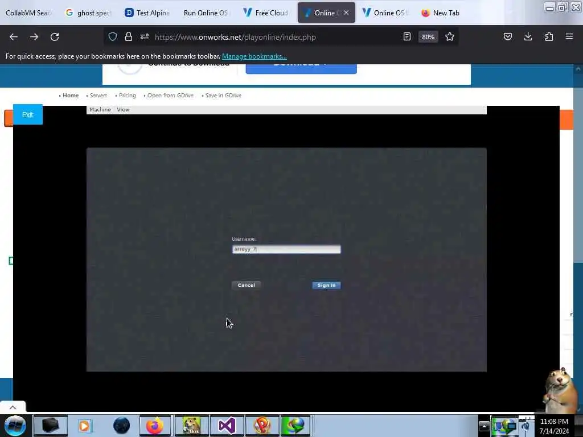Image resolution: width=583 pixels, height=437 pixels.
Task: Click the site security padlock icon
Action: click(x=128, y=36)
